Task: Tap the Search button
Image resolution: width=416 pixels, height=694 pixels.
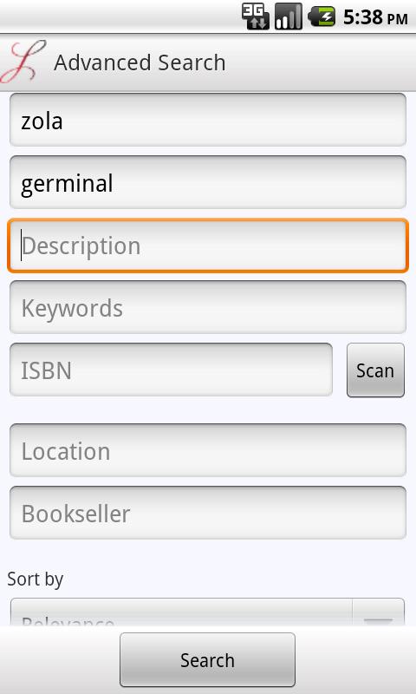Action: pos(207,660)
